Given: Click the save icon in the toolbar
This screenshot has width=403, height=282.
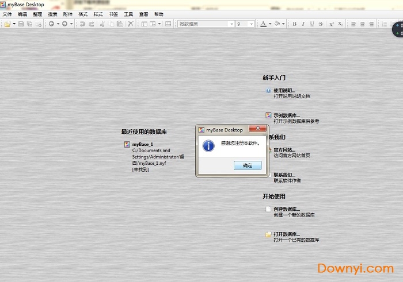Looking at the screenshot, I should tap(21, 24).
